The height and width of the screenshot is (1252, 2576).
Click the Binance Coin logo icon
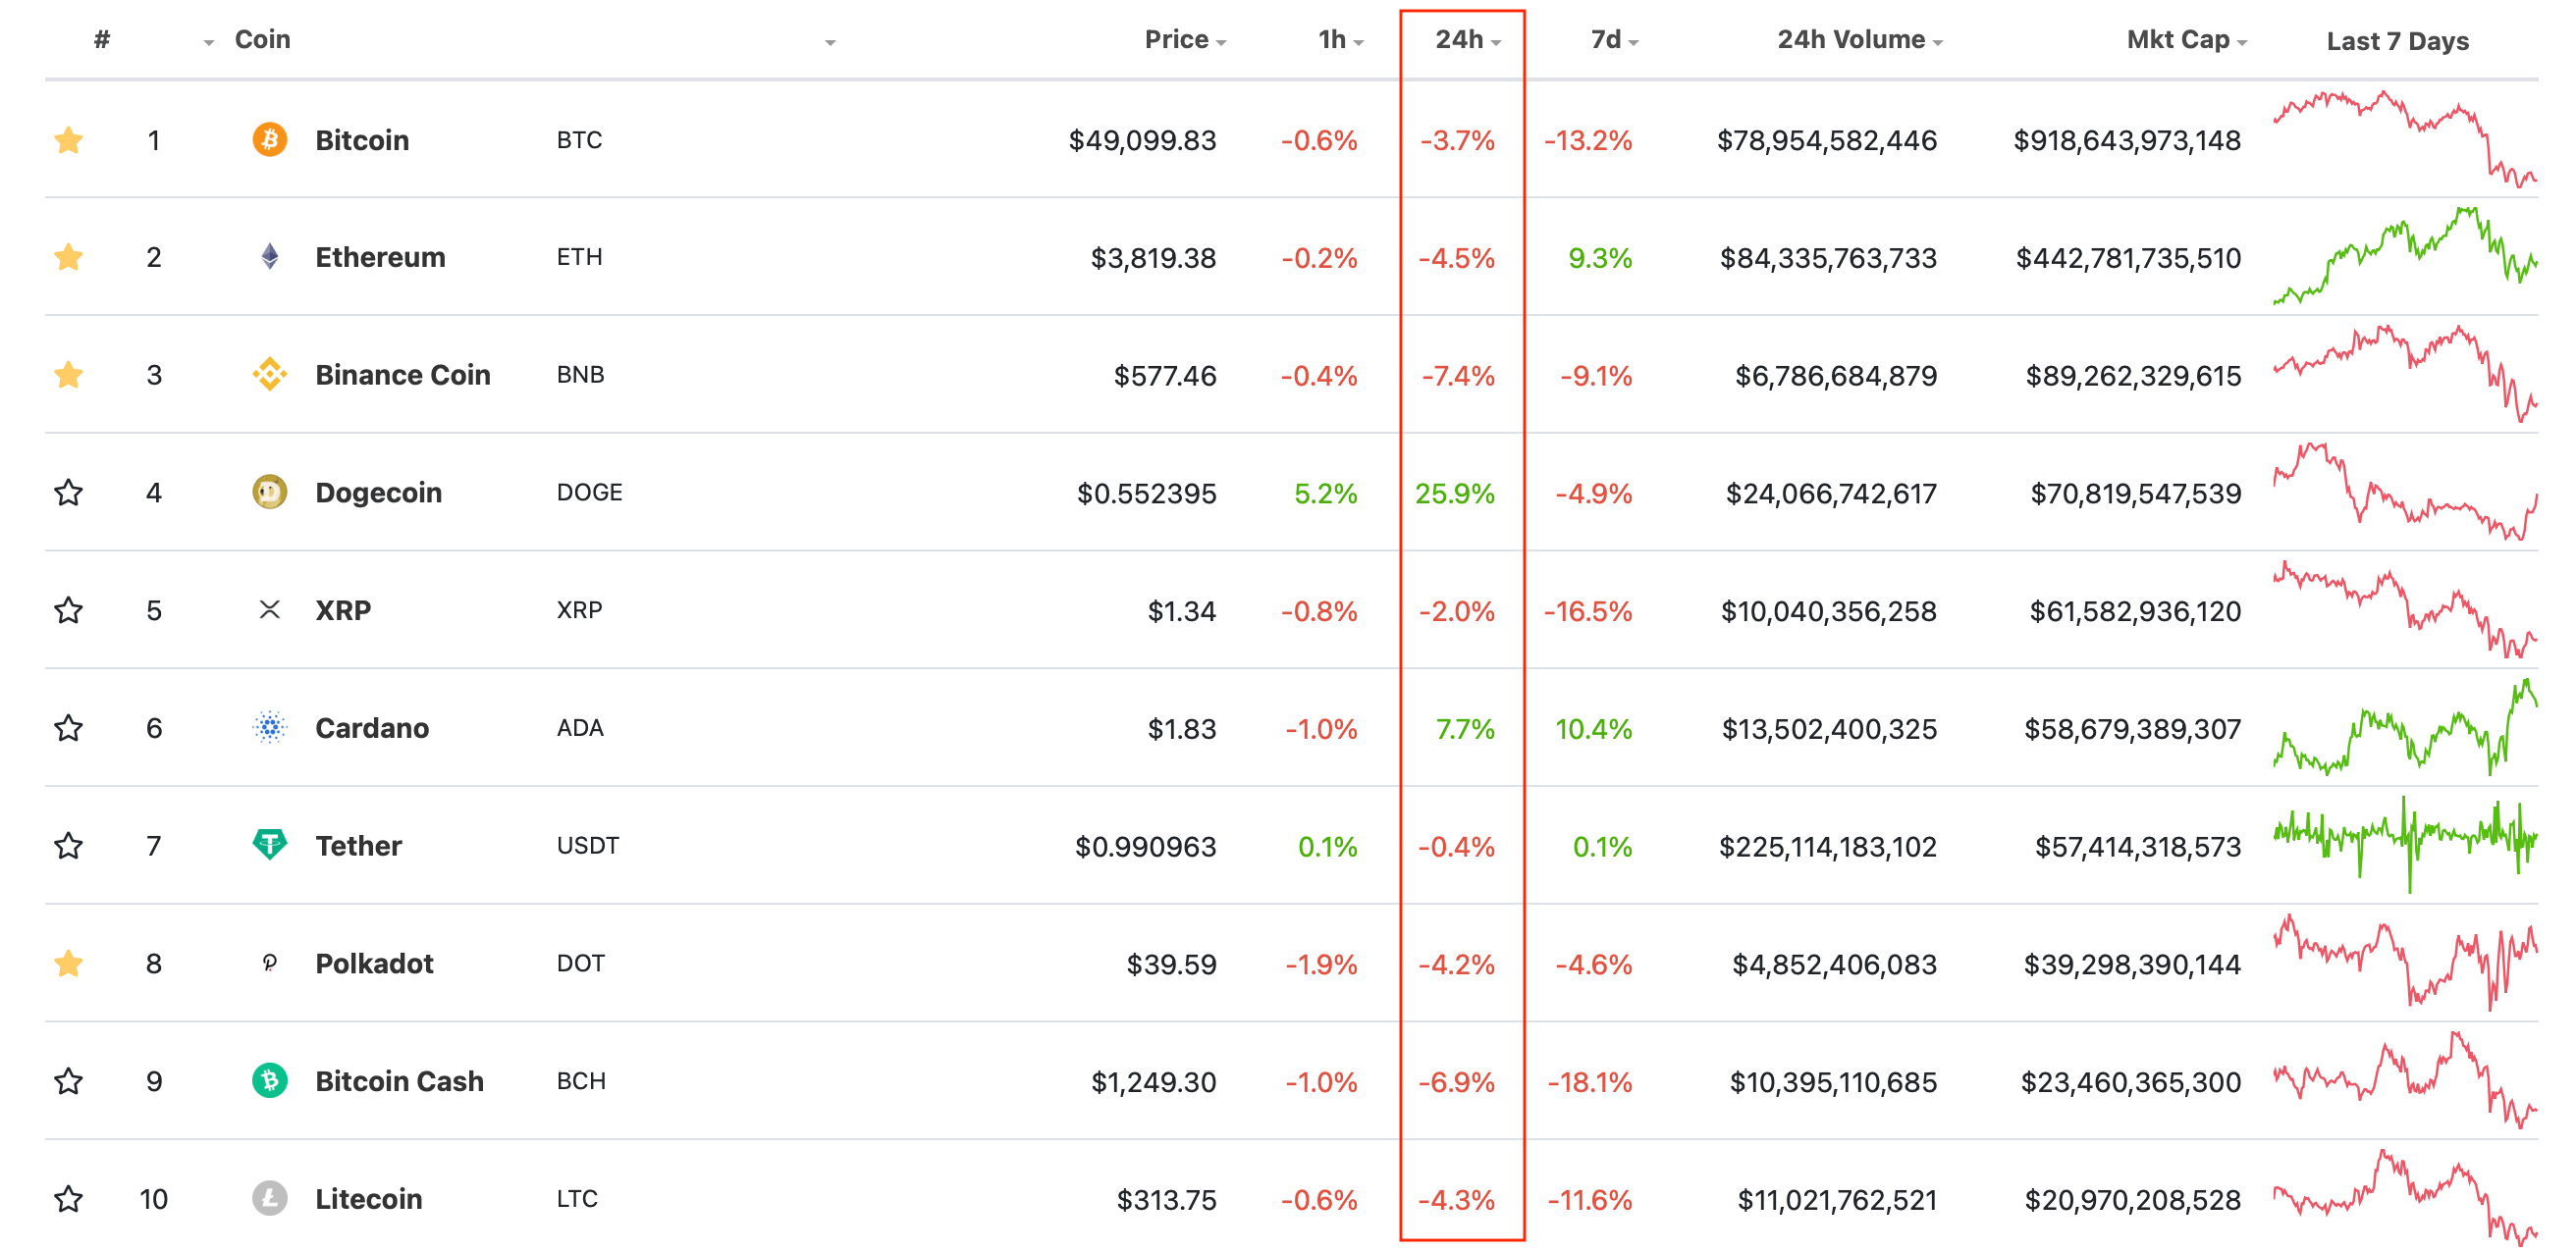pos(269,375)
